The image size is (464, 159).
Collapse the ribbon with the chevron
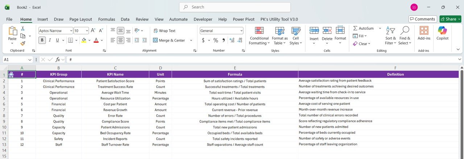point(458,49)
